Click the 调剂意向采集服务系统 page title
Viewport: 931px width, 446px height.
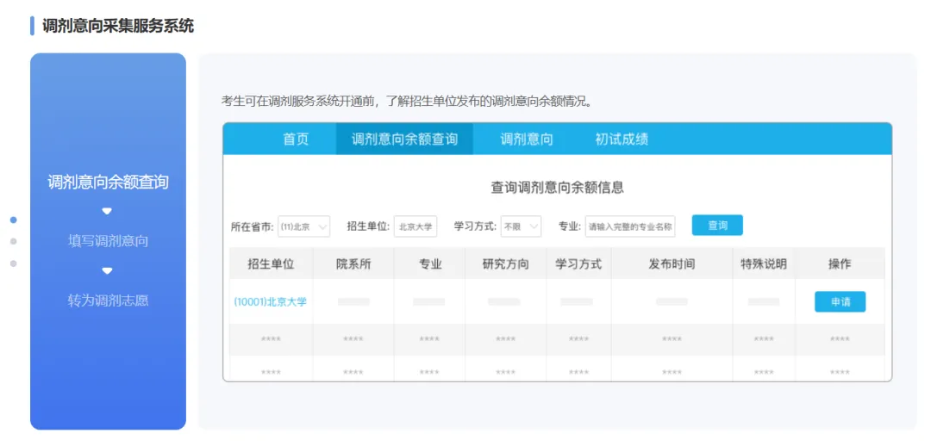click(x=118, y=26)
